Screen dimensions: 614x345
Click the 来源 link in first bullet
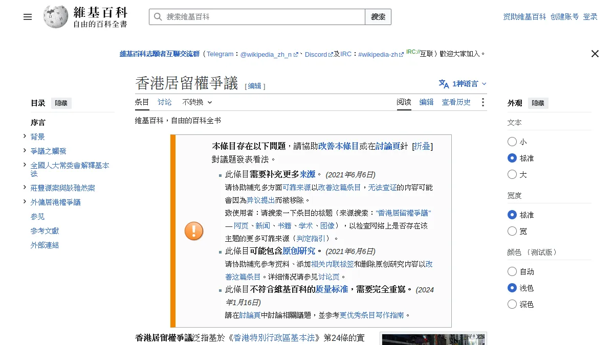click(x=308, y=174)
